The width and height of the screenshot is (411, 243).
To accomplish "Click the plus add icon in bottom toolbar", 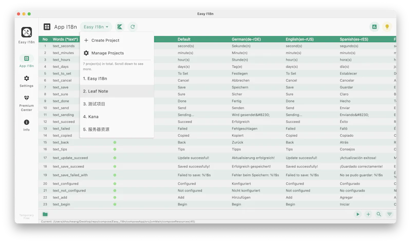I will click(368, 214).
